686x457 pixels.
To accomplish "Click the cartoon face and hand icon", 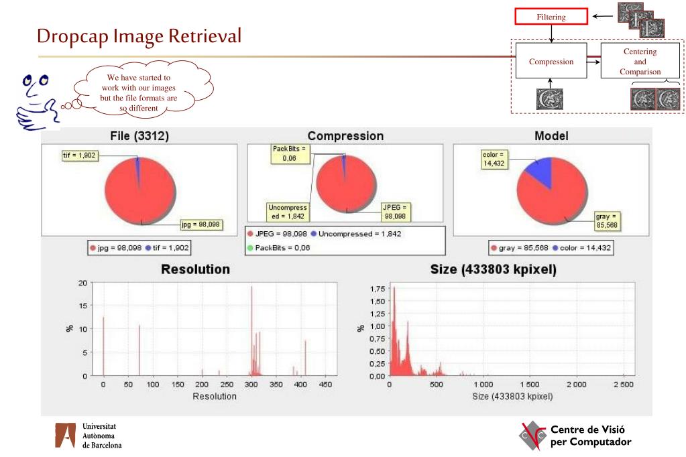I will [37, 102].
